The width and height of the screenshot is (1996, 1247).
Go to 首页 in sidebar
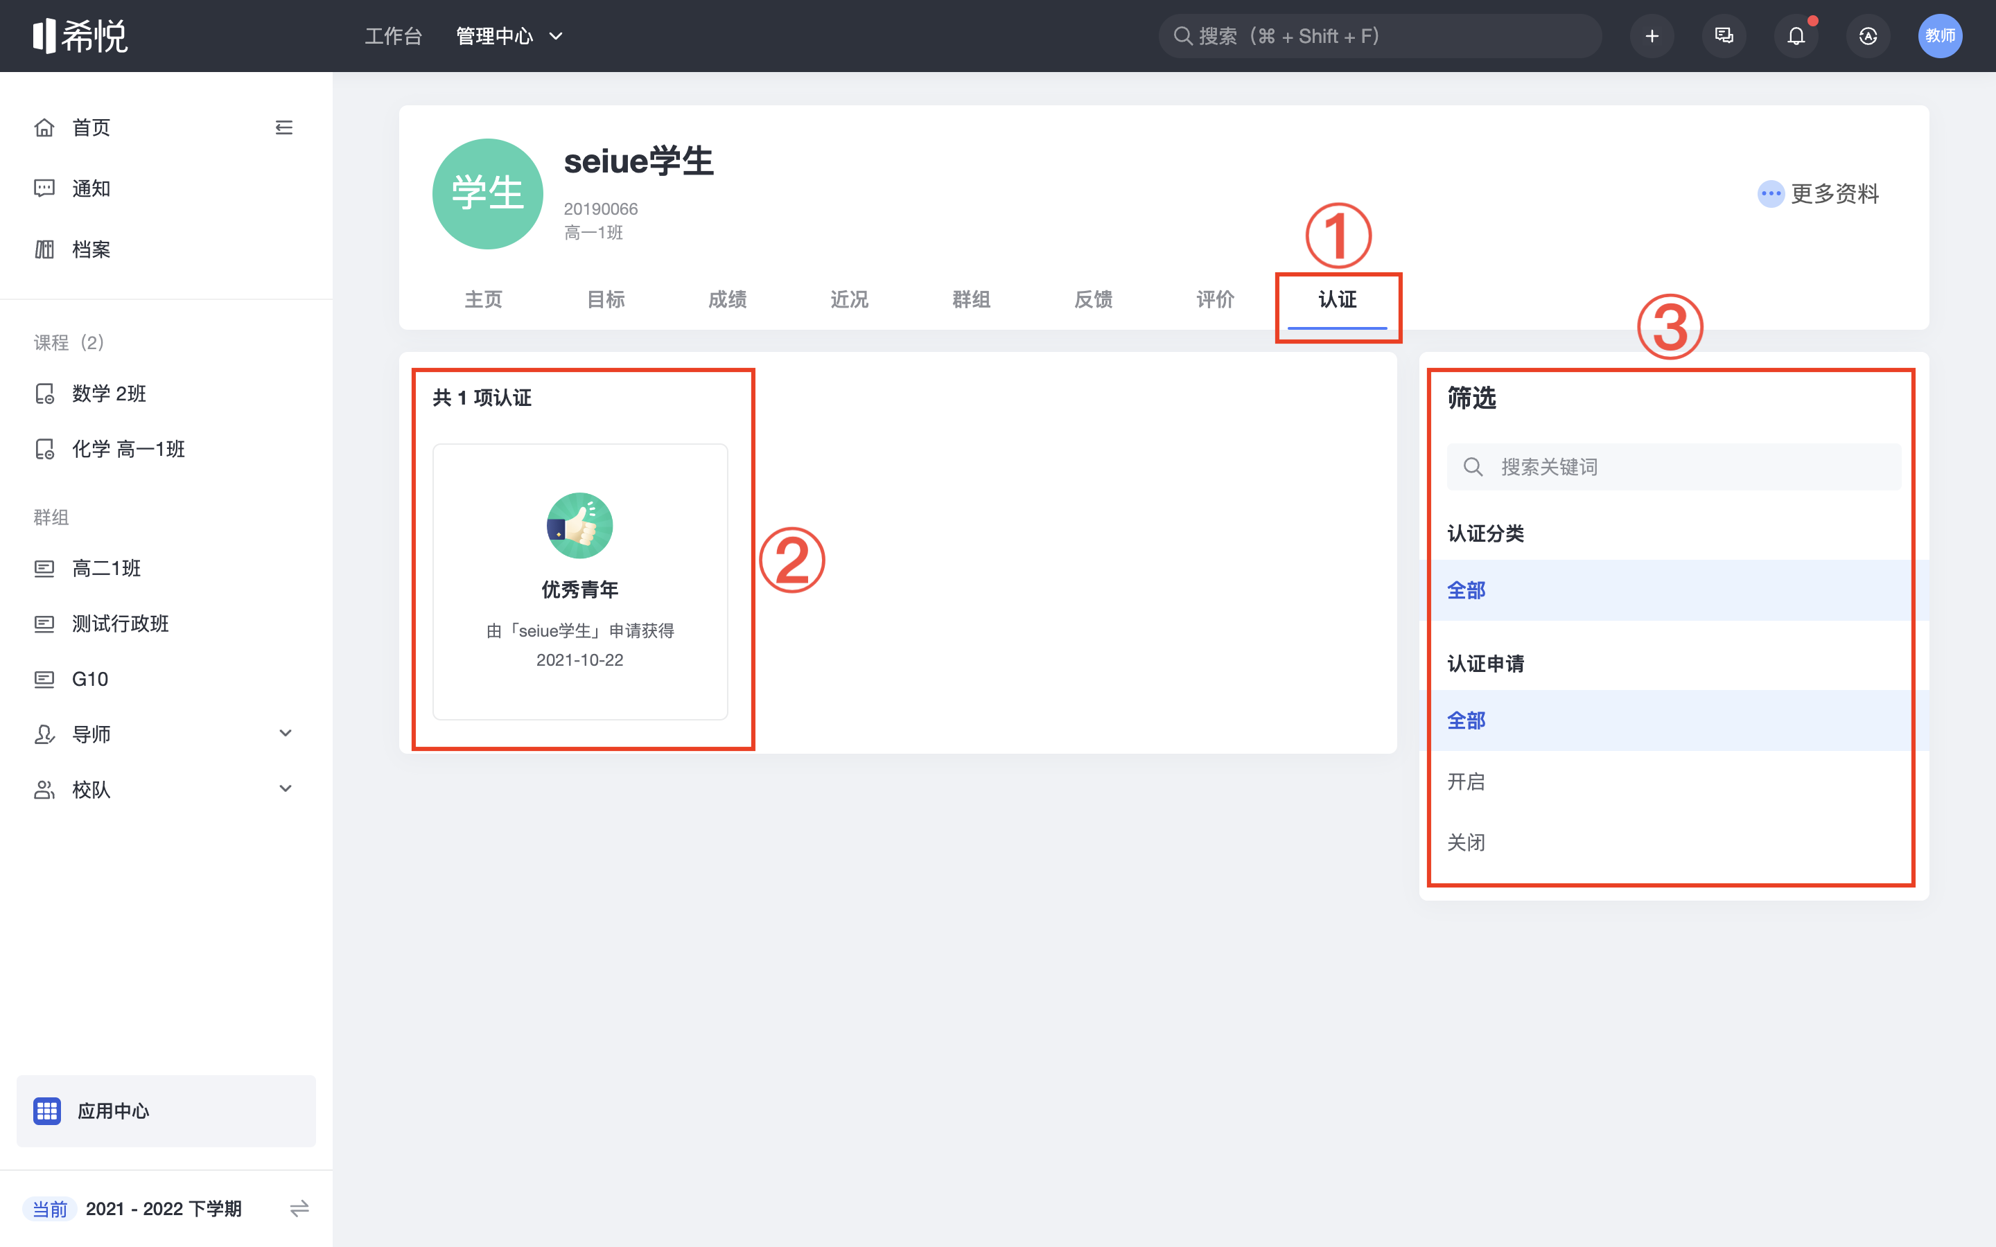(x=91, y=128)
